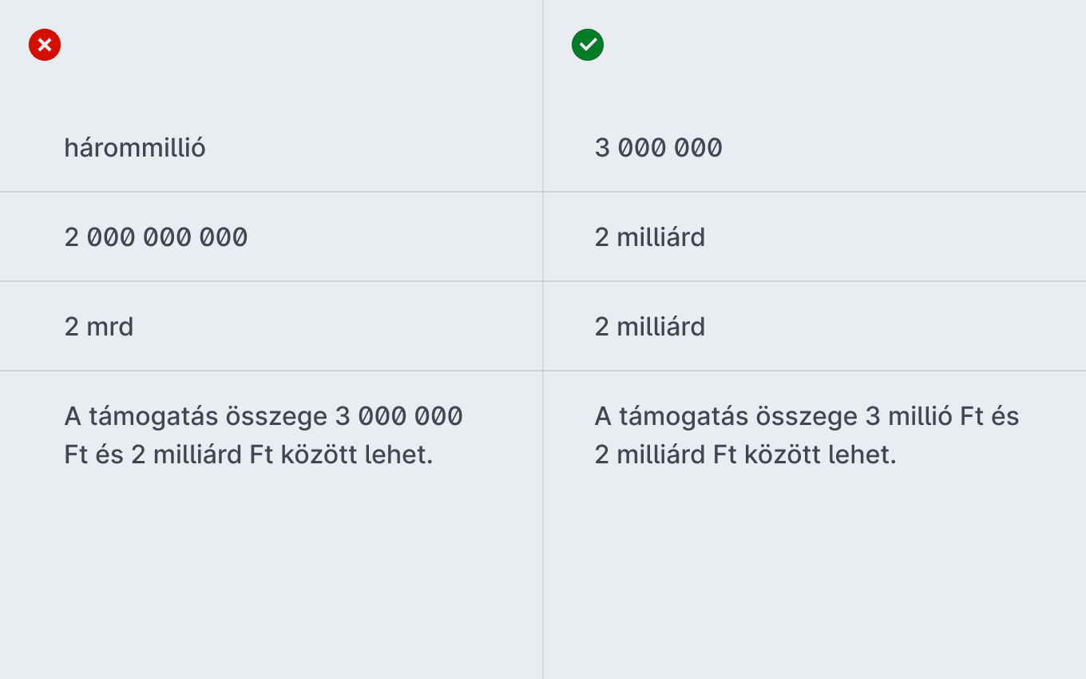Image resolution: width=1086 pixels, height=679 pixels.
Task: Click the green checkmark correct icon
Action: click(588, 45)
